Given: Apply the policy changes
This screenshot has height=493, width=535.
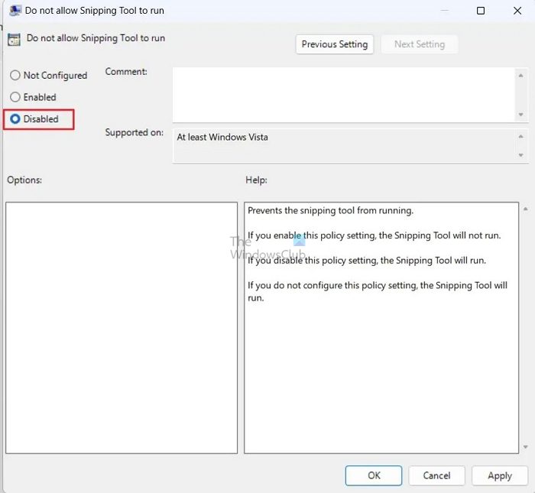Looking at the screenshot, I should pos(500,475).
